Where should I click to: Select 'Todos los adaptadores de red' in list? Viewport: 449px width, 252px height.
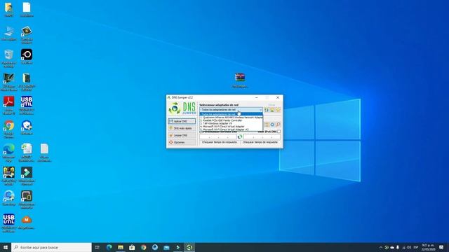pyautogui.click(x=231, y=114)
